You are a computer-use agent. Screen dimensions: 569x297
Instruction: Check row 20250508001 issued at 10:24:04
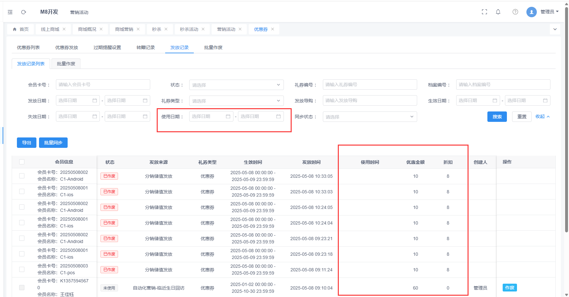coord(22,223)
